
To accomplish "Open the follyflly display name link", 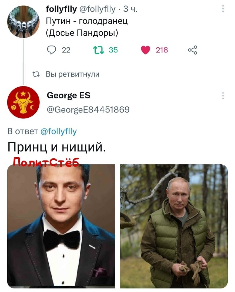I will [61, 9].
